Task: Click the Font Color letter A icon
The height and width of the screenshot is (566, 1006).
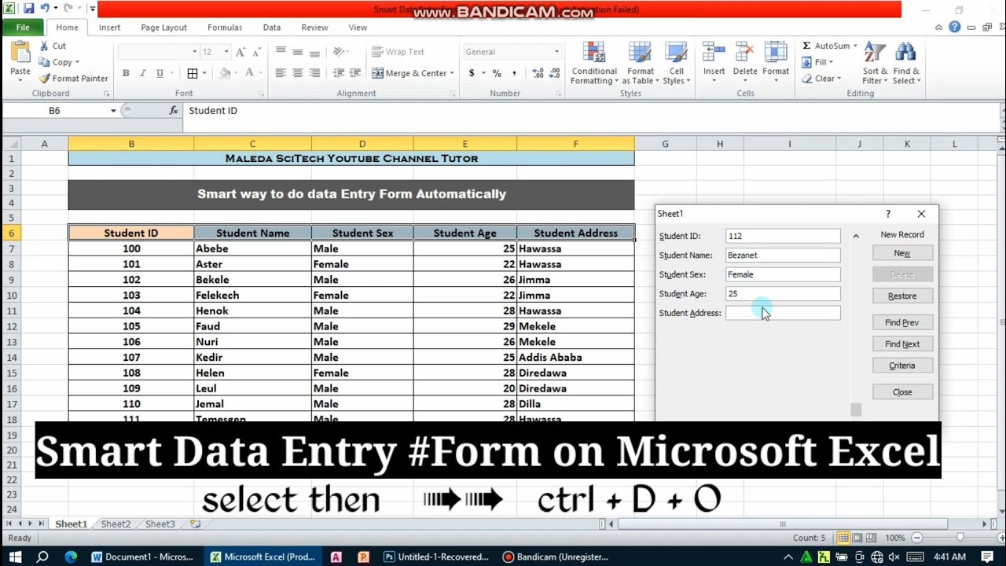Action: (249, 73)
